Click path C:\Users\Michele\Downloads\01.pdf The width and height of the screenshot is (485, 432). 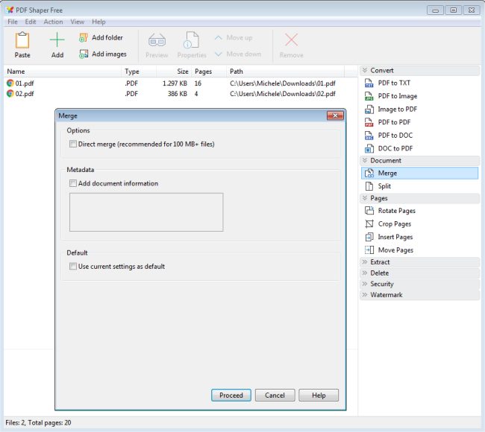pyautogui.click(x=283, y=83)
